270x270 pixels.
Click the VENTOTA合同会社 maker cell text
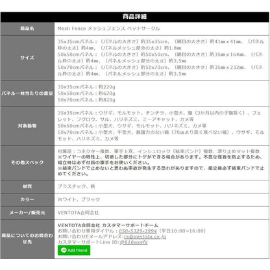coord(78,213)
